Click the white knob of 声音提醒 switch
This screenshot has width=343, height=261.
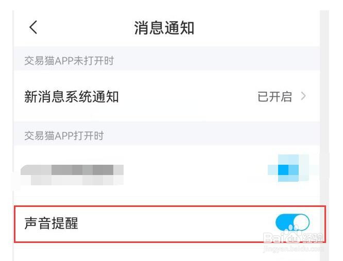click(301, 222)
